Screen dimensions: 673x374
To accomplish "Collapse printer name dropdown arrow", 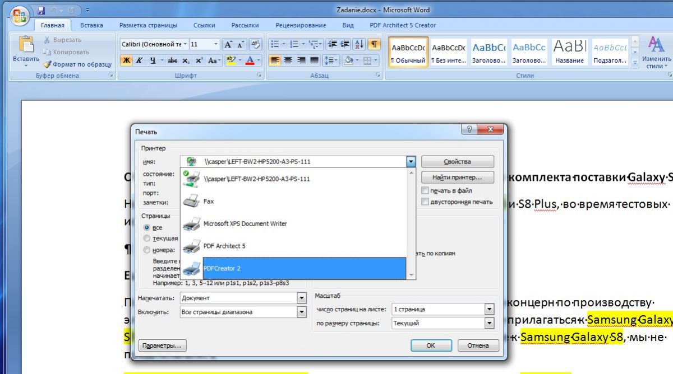I will 411,162.
